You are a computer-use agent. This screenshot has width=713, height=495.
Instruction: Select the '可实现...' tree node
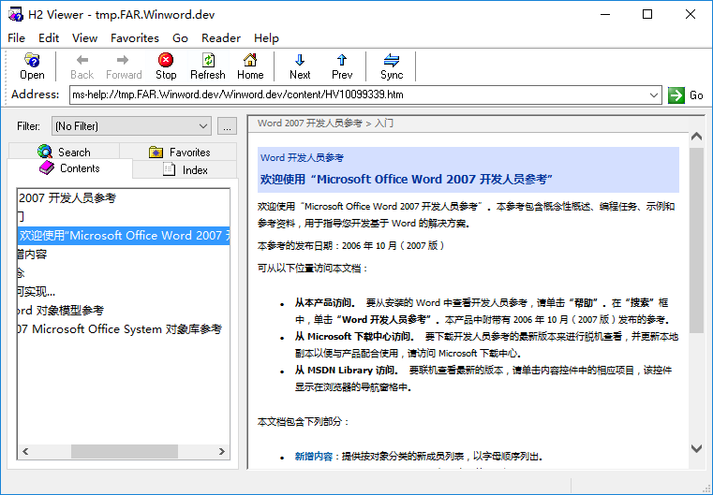tap(37, 292)
